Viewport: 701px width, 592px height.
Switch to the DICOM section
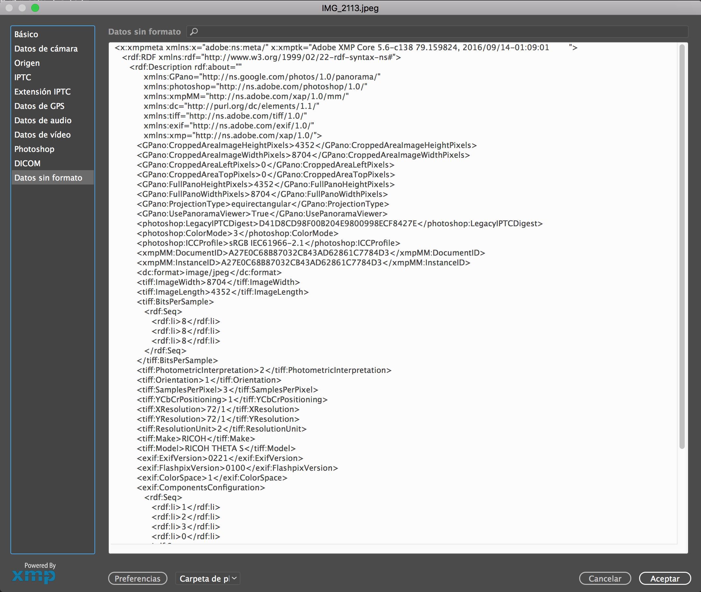[27, 163]
